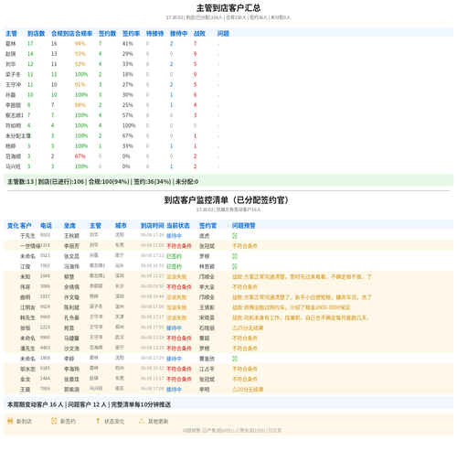
Task: Click 接待中 status at 06-08 17:05
Action: (x=174, y=328)
